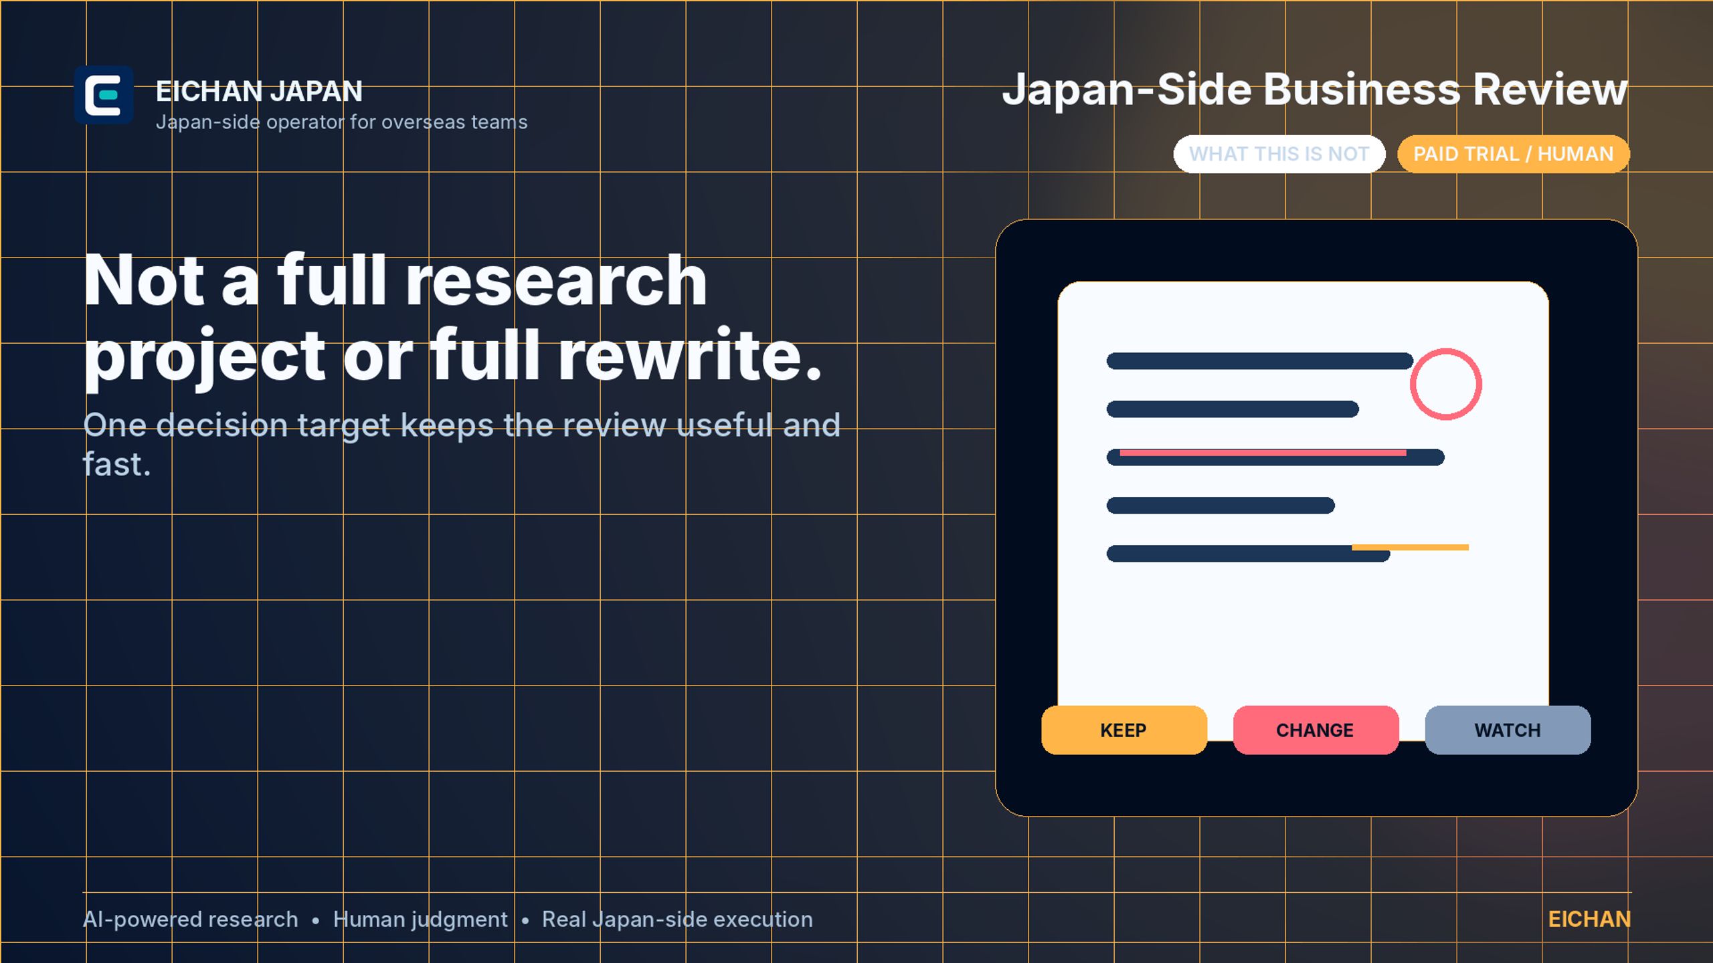1713x963 pixels.
Task: Click the 'AI-powered research' footer text
Action: point(190,920)
